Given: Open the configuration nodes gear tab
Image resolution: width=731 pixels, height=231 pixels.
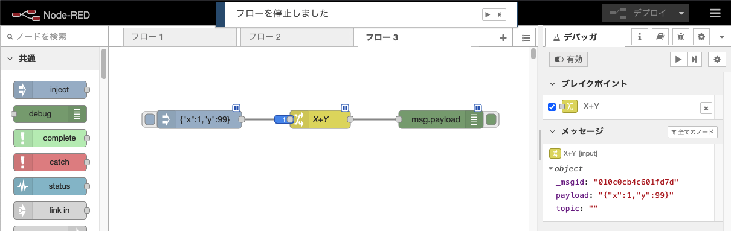Looking at the screenshot, I should (x=701, y=37).
